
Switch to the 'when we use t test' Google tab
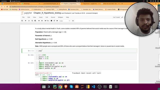point(110,3)
